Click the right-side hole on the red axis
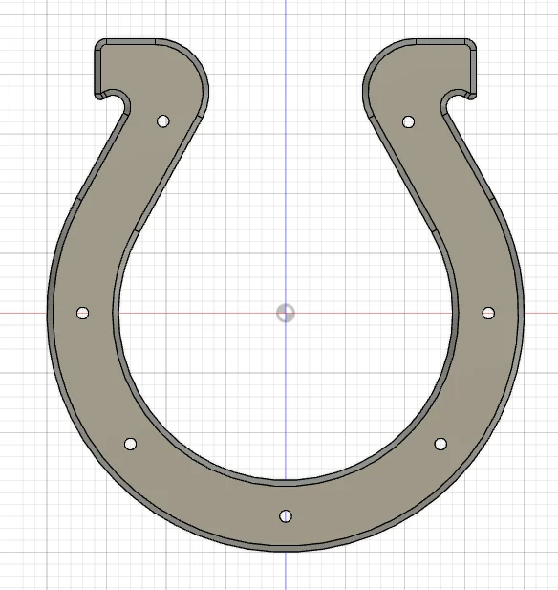Screen dimensions: 558x590 pyautogui.click(x=488, y=313)
